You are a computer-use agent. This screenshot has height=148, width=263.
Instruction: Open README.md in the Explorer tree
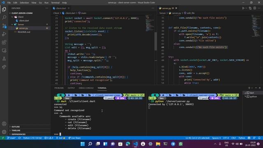pyautogui.click(x=29, y=32)
